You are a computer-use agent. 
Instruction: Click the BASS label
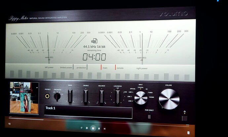[70, 85]
